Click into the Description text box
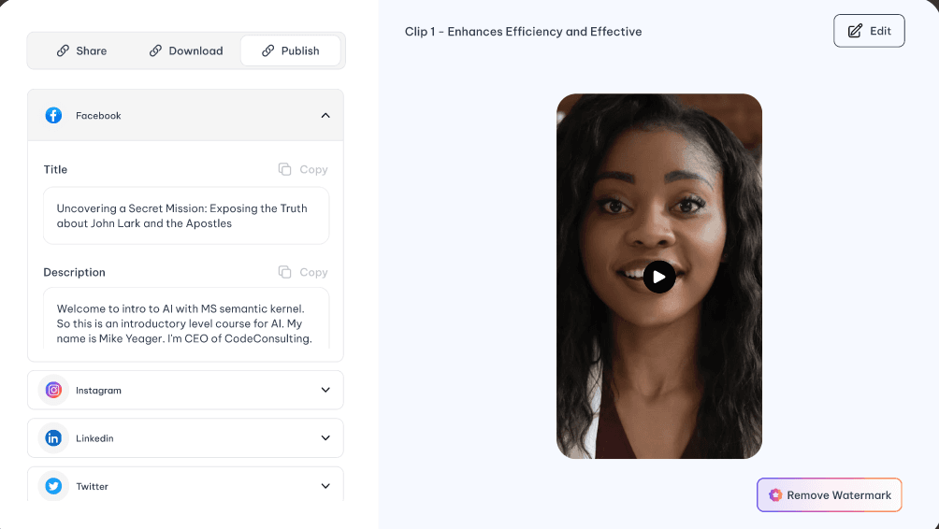This screenshot has width=939, height=529. click(x=186, y=322)
